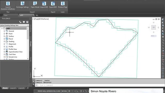Choose Export IMX in the ribbon

pyautogui.click(x=53, y=5)
